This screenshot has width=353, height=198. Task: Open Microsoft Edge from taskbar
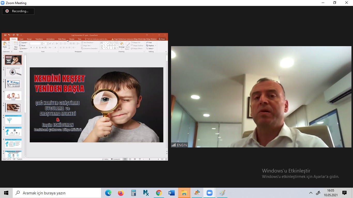[x=108, y=193]
